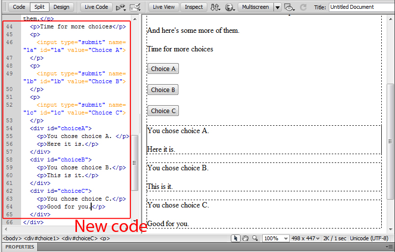Click 'You chose choice C.' in Design view
The width and height of the screenshot is (395, 252).
(x=178, y=205)
